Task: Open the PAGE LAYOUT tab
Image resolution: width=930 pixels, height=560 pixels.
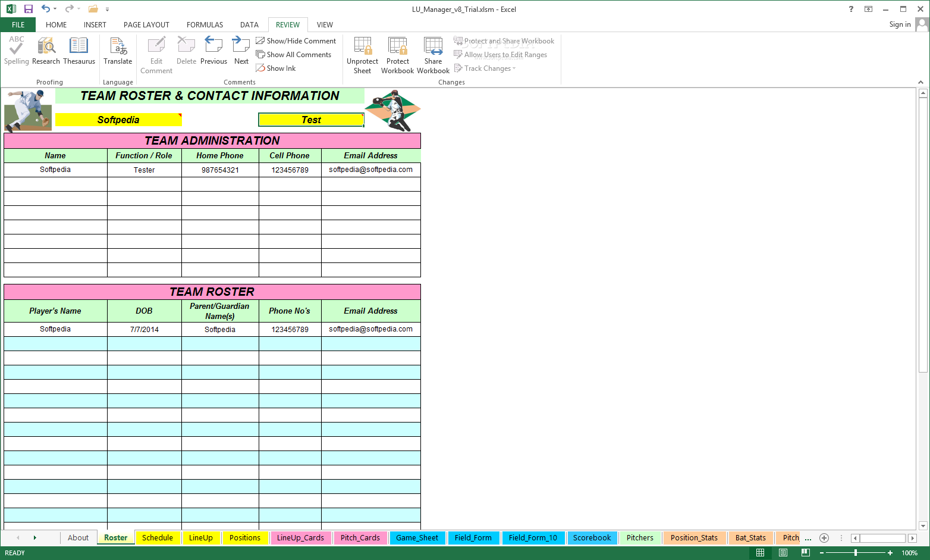Action: point(146,25)
